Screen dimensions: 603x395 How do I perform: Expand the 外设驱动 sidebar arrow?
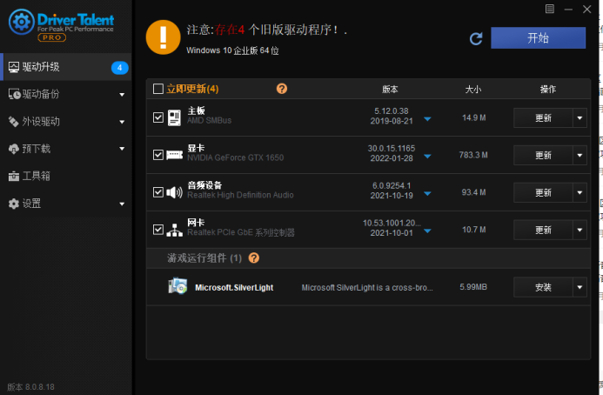tap(122, 122)
